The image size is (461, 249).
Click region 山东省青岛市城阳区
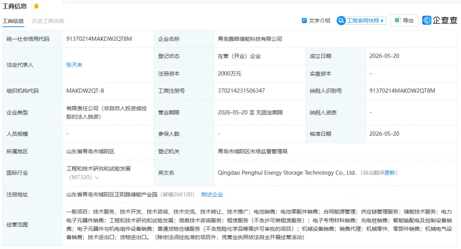tap(90, 152)
